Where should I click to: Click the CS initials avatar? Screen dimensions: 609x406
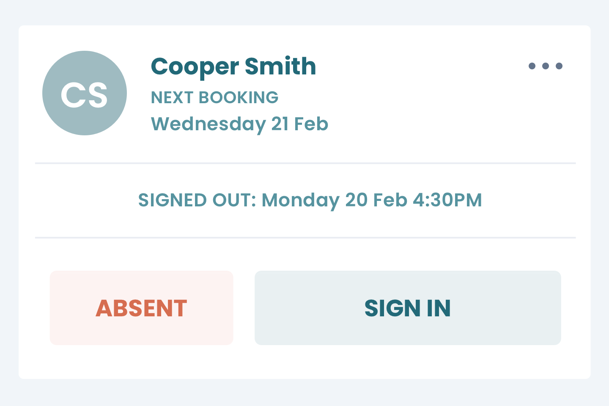pos(85,93)
